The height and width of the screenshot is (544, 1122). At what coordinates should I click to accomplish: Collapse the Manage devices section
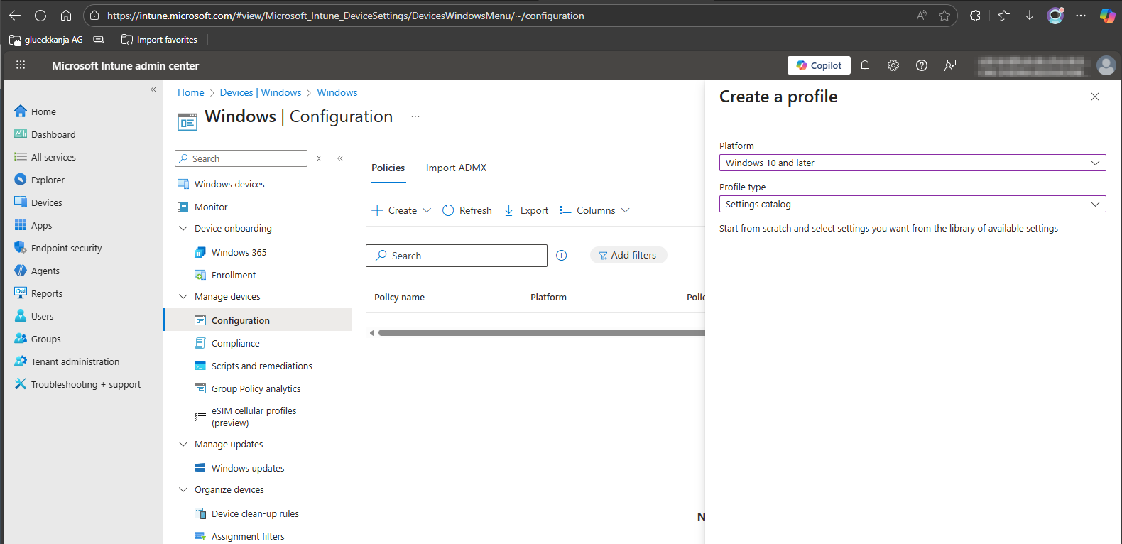183,297
